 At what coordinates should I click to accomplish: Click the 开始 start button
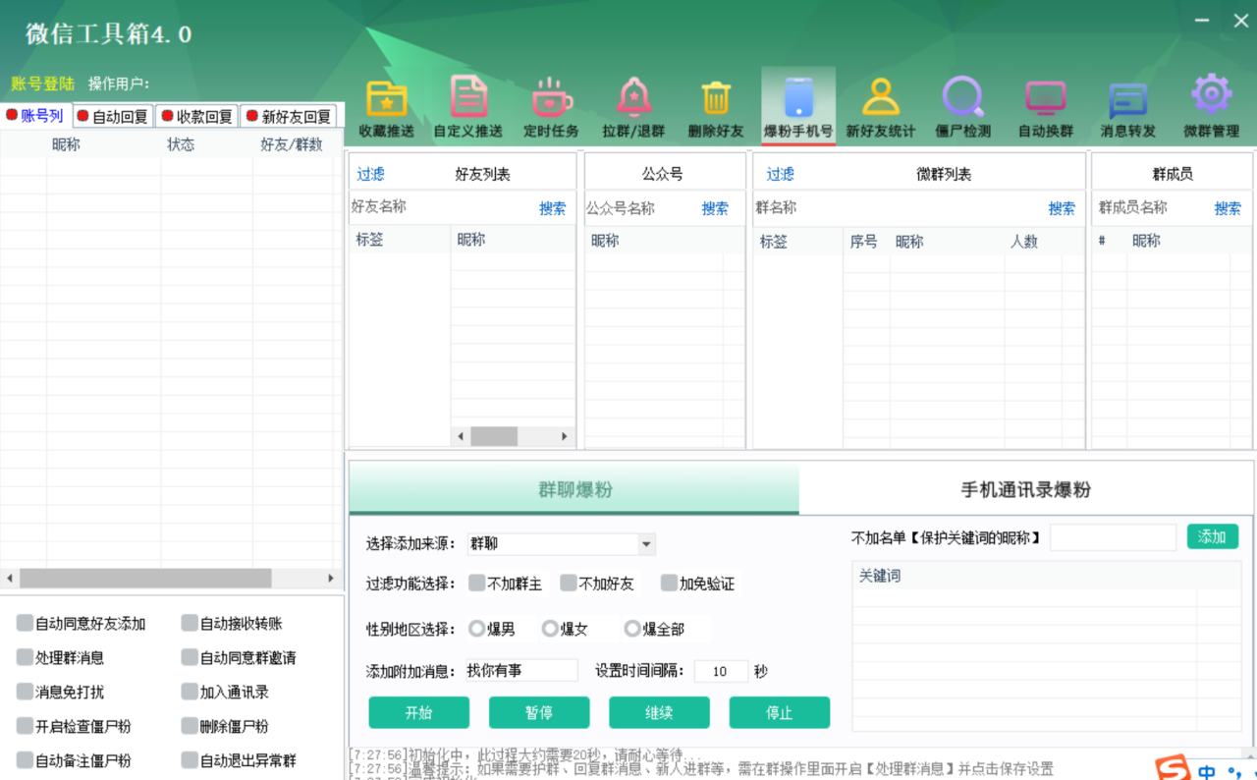click(x=418, y=712)
